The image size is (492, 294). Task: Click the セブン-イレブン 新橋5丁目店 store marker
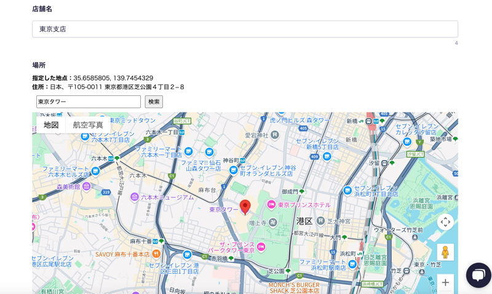[x=327, y=156]
